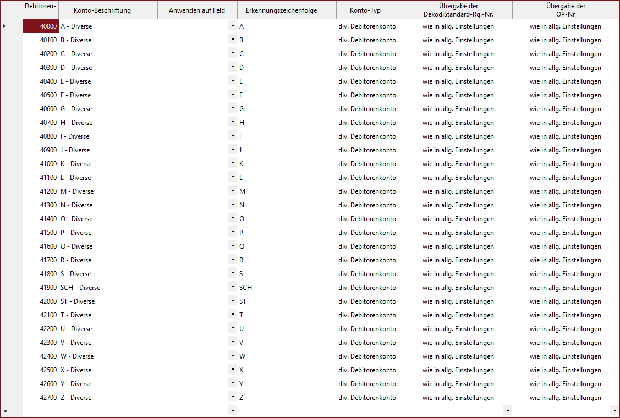Click the Anwenden auf Feld column header
Image resolution: width=620 pixels, height=418 pixels.
click(197, 9)
